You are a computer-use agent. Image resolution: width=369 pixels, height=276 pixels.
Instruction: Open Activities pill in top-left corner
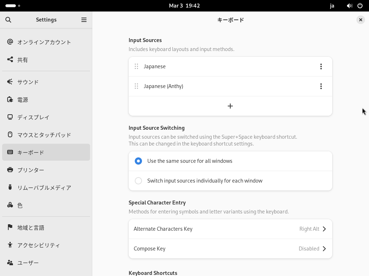pyautogui.click(x=13, y=6)
